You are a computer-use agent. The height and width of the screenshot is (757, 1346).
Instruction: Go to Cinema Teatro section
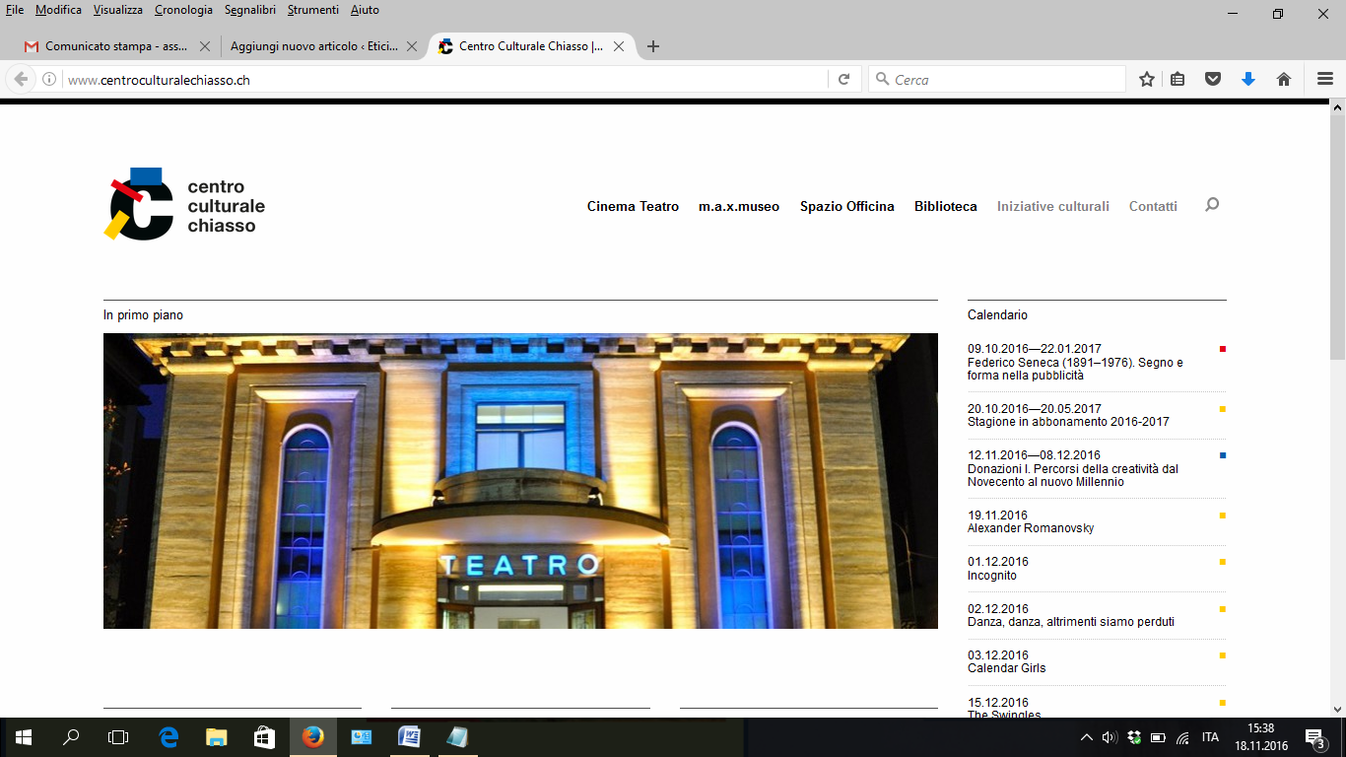[x=633, y=206]
